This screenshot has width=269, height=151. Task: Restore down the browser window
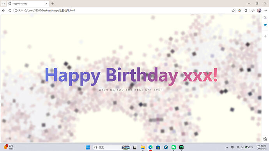(257, 4)
